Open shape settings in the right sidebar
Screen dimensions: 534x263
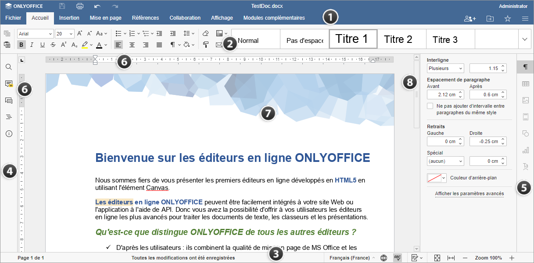tap(525, 133)
